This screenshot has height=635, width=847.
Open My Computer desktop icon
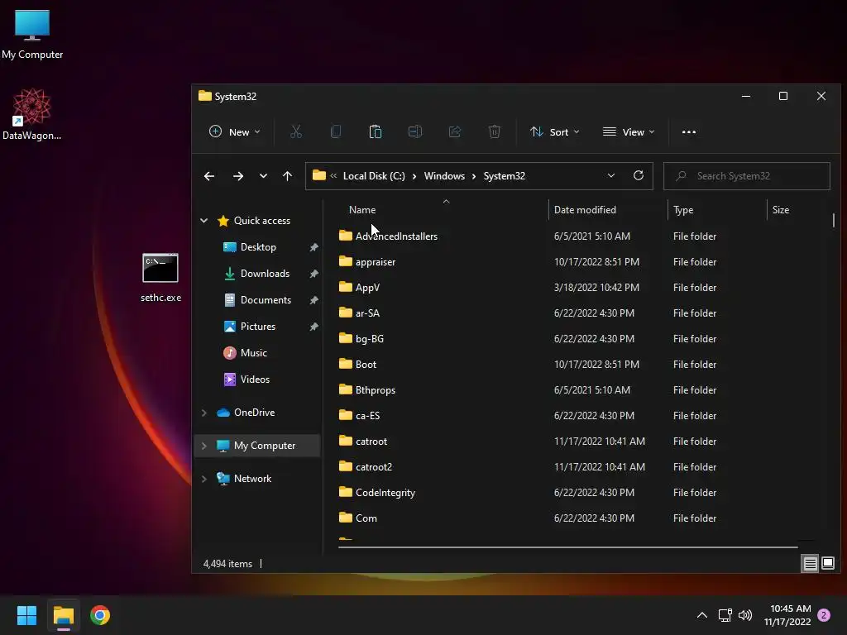32,35
